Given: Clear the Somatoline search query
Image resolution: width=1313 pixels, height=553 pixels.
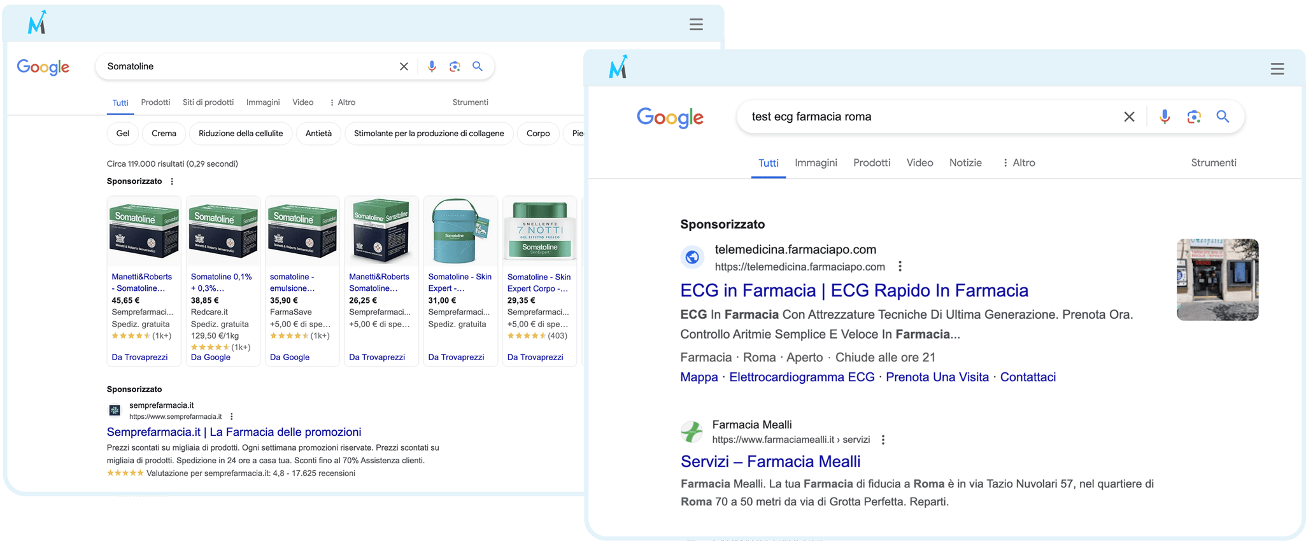Looking at the screenshot, I should coord(404,66).
